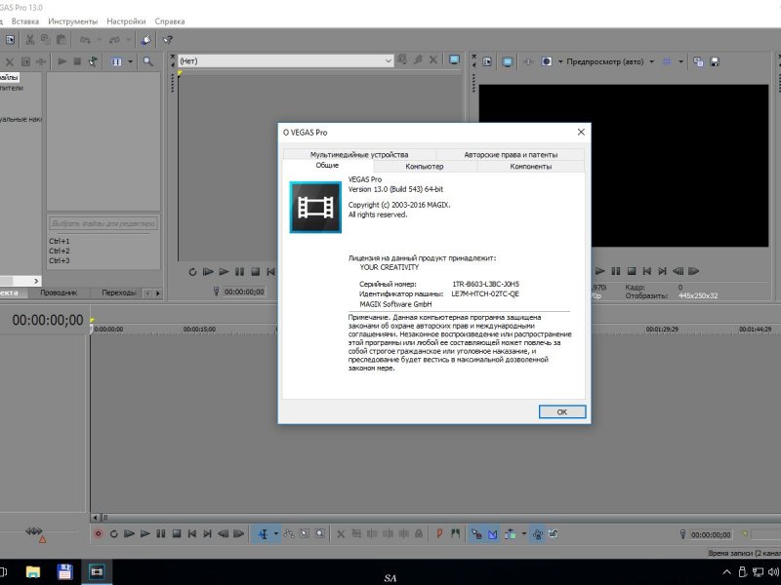Open the Инструменты menu
The width and height of the screenshot is (781, 585).
point(72,21)
